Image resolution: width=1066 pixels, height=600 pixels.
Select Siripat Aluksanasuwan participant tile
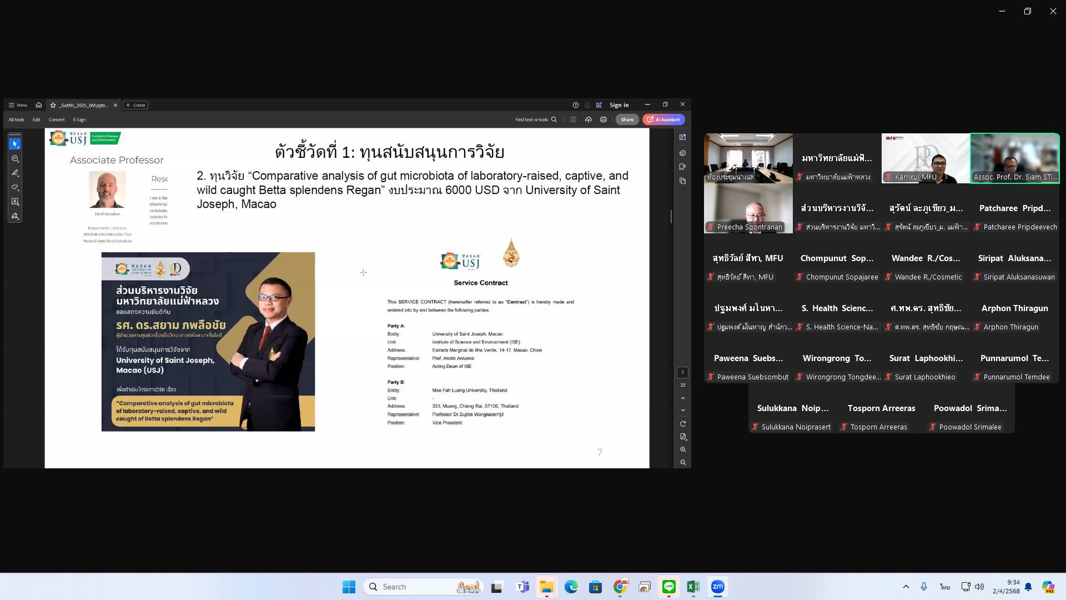pos(1015,258)
